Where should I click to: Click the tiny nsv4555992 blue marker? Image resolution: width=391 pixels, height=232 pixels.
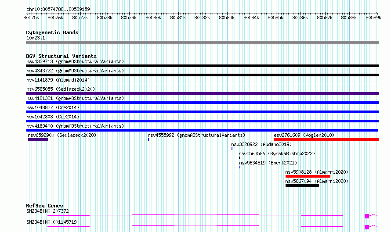tap(148, 139)
